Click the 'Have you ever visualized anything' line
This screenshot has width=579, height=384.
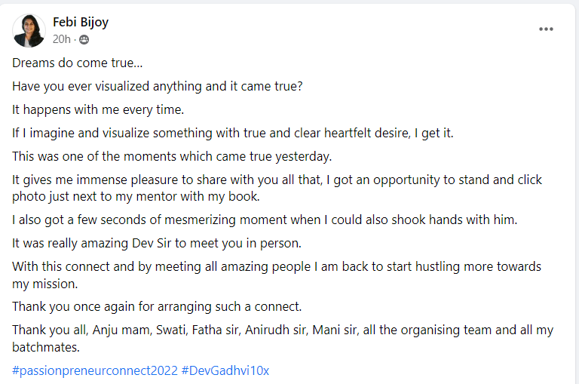tap(158, 86)
